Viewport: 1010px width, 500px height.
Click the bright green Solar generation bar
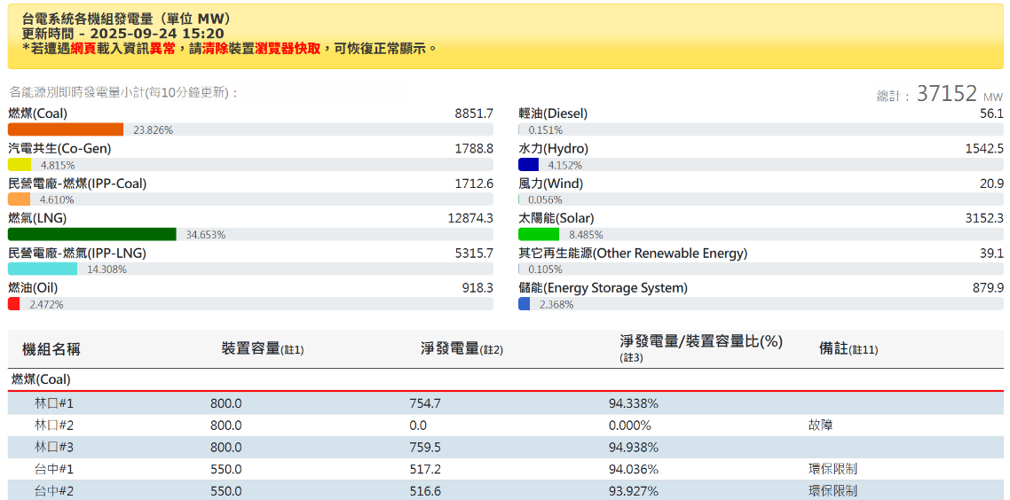(x=539, y=234)
